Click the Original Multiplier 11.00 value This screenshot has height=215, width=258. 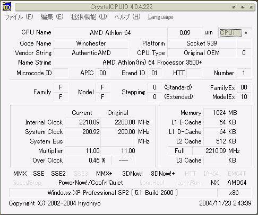(118, 151)
